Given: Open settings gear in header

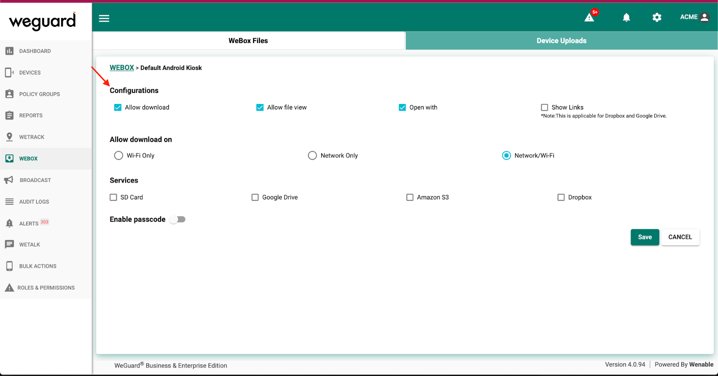Looking at the screenshot, I should tap(657, 17).
